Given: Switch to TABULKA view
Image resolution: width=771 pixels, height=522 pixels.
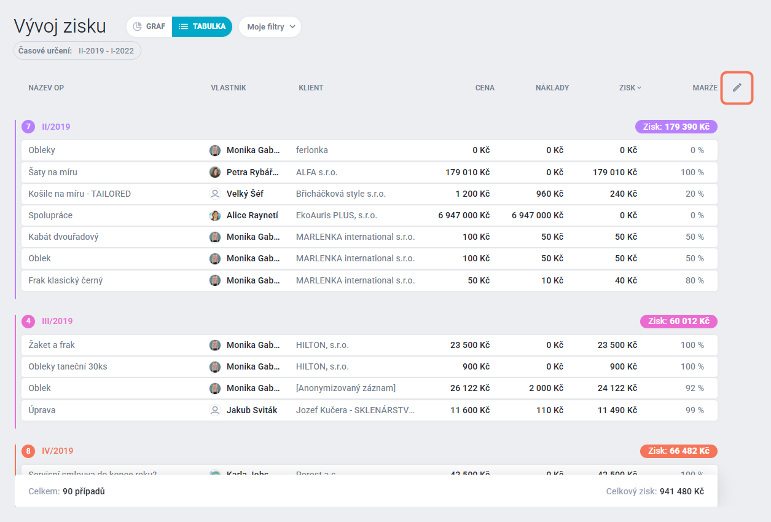Looking at the screenshot, I should [x=202, y=26].
